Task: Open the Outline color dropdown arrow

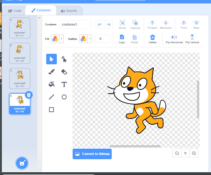Action: (x=90, y=39)
